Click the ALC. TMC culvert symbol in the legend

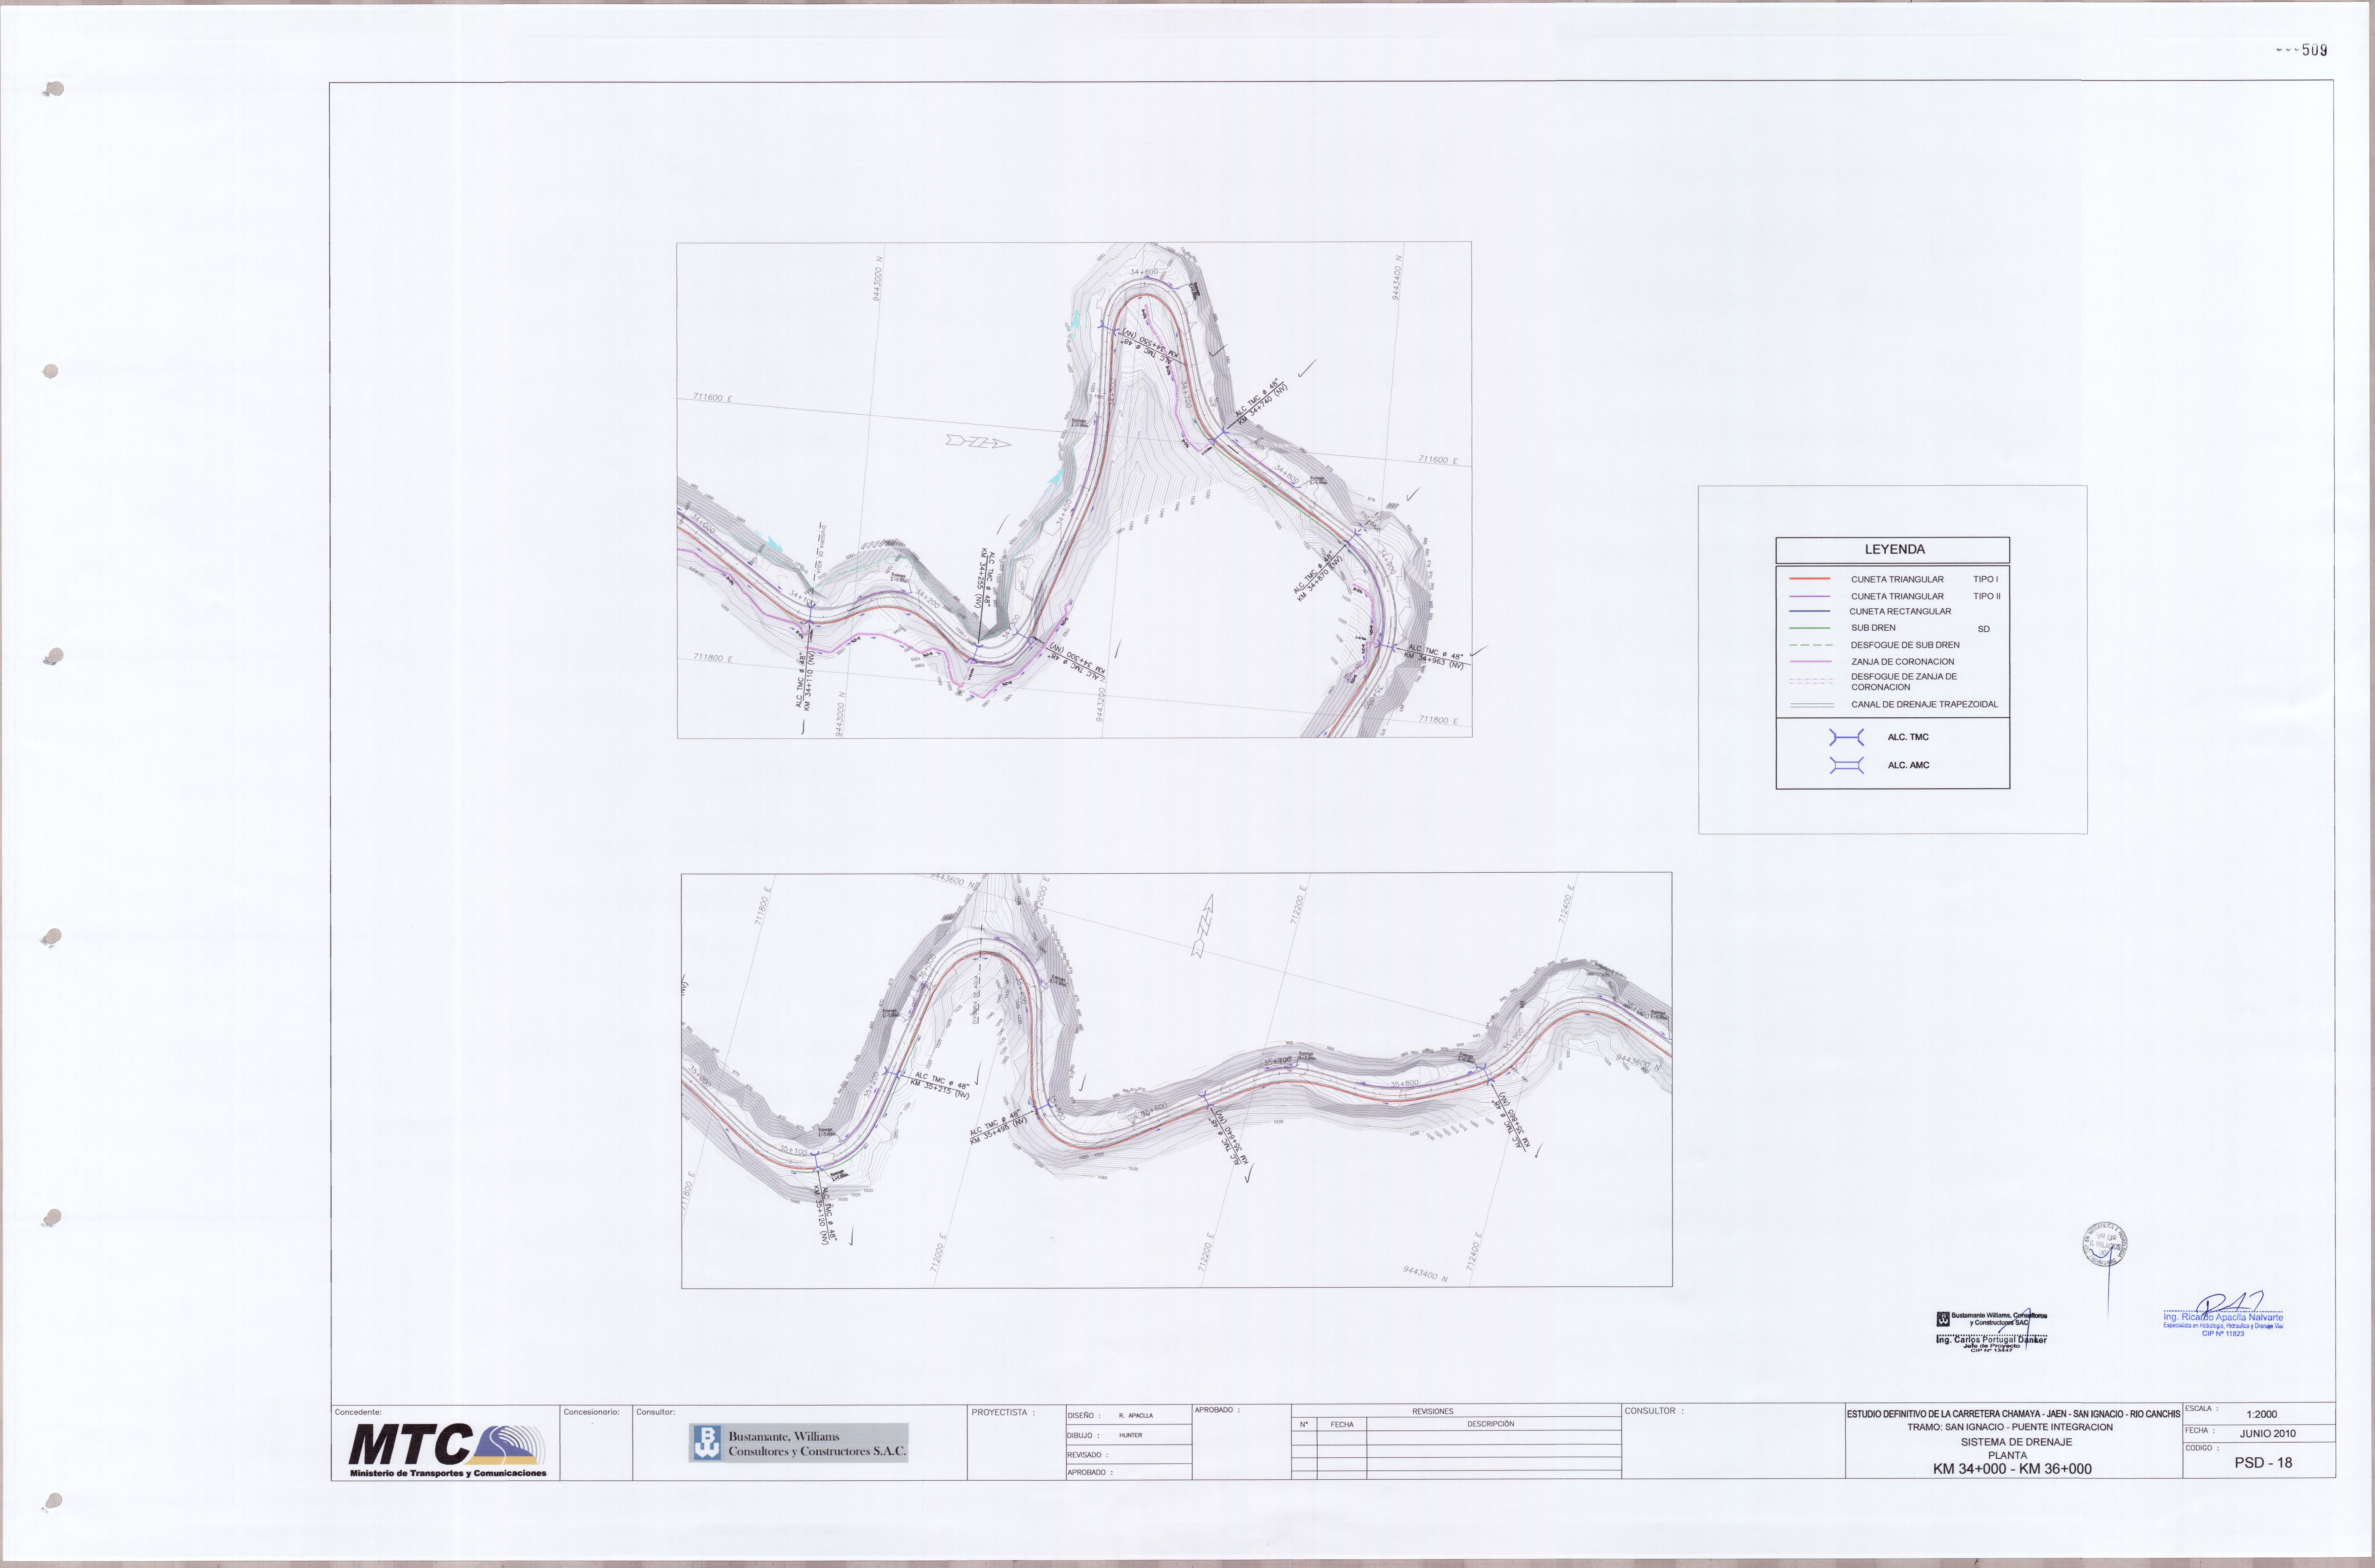point(1846,737)
